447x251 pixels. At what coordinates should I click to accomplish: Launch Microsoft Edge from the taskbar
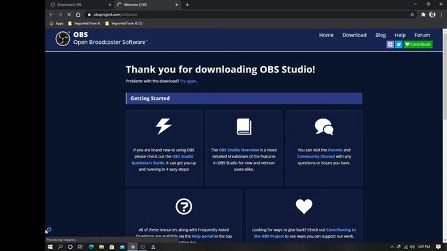click(x=91, y=247)
